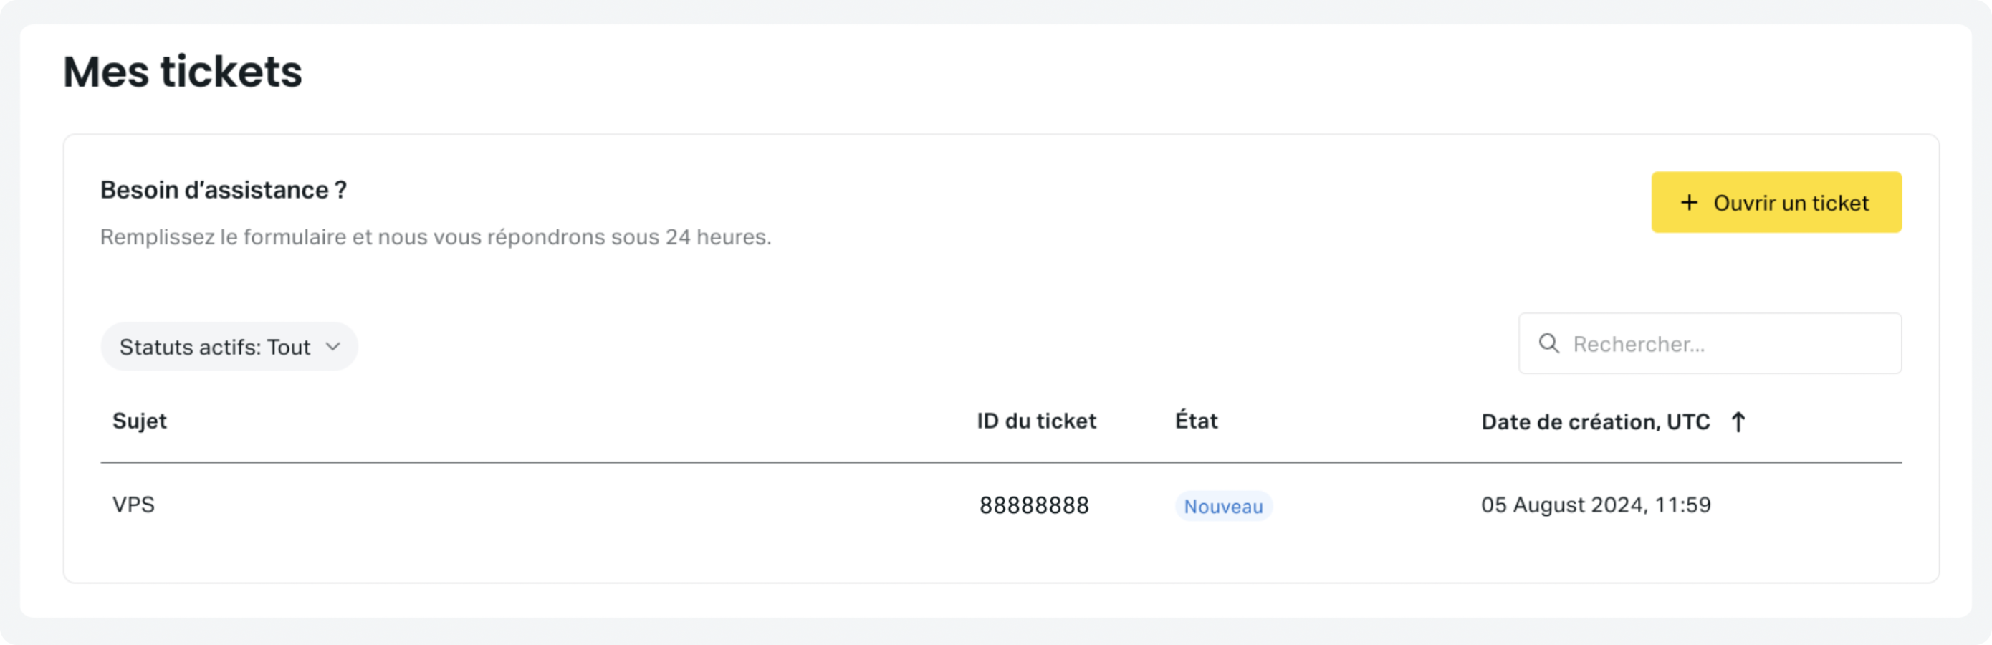
Task: Sort tickets by Date de création, UTC
Action: (x=1594, y=421)
